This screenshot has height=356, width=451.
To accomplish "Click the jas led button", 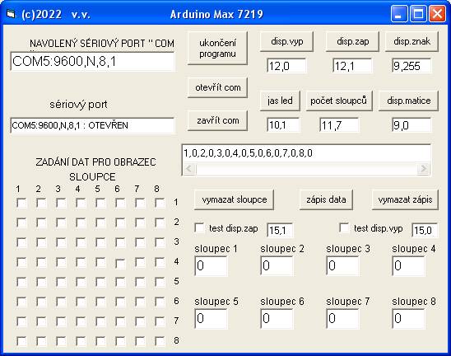I will (x=280, y=101).
